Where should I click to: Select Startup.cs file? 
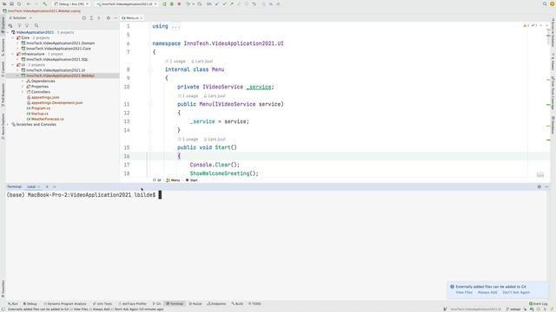pyautogui.click(x=40, y=114)
